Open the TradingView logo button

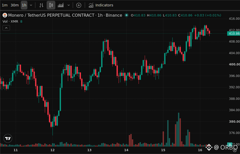pyautogui.click(x=8, y=139)
